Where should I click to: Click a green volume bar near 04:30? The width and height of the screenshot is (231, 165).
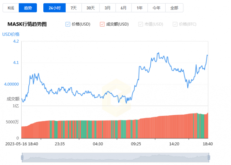(x=95, y=130)
